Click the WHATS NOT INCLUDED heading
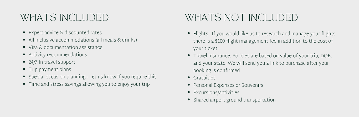 [x=241, y=18]
